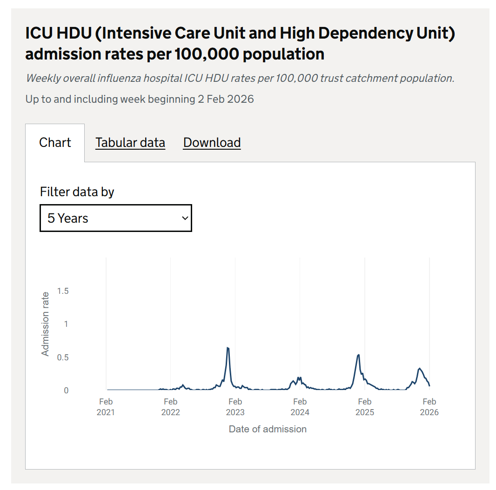Click the small bump after Feb 2022

[183, 385]
